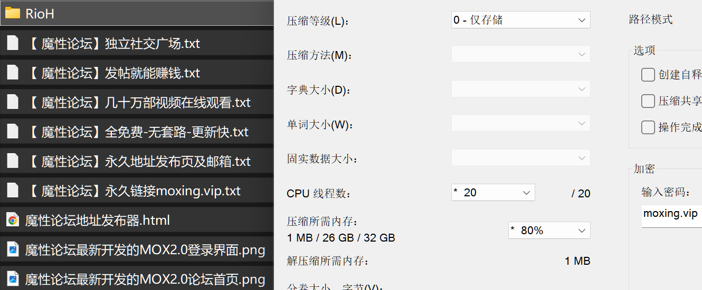This screenshot has width=702, height=290.
Task: Click the text file icon for 独立社交广场.txt
Action: (x=13, y=43)
